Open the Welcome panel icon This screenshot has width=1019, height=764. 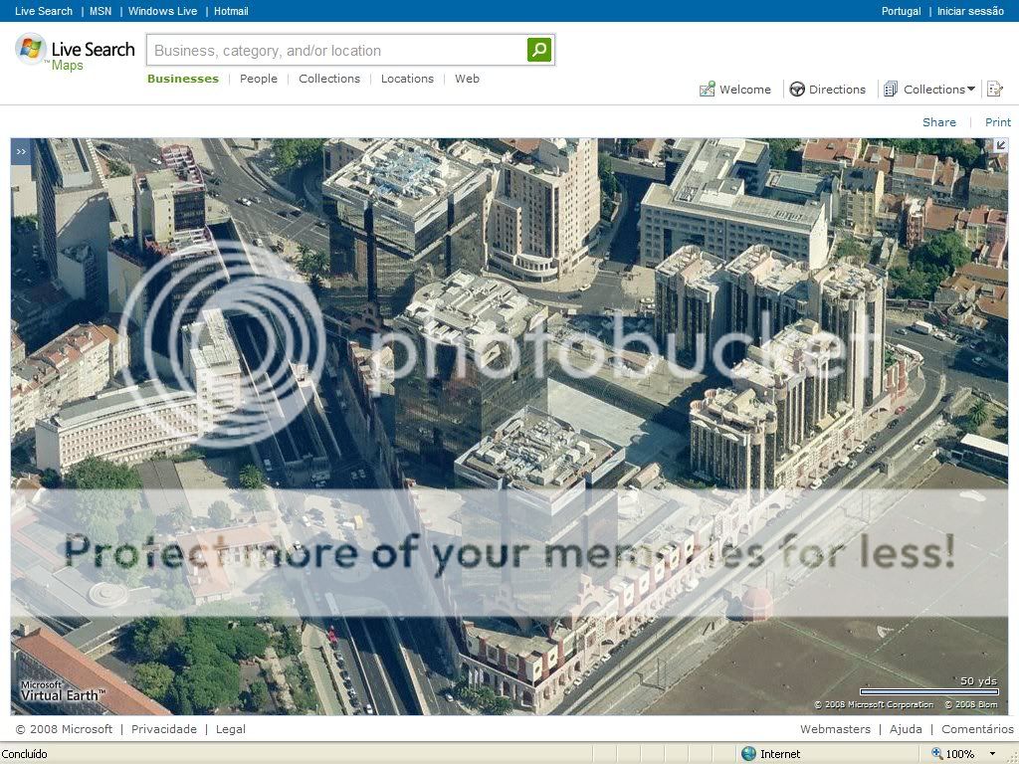[708, 90]
